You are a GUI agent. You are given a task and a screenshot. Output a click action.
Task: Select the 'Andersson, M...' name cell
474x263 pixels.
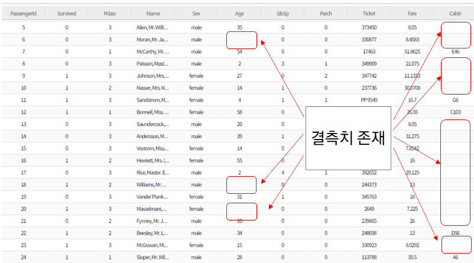pyautogui.click(x=152, y=137)
